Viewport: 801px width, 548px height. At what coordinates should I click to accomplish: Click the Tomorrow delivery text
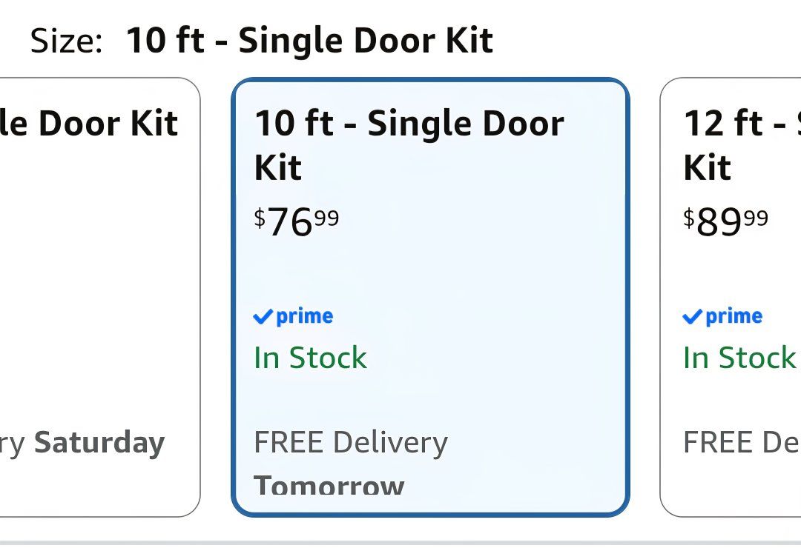(x=329, y=485)
